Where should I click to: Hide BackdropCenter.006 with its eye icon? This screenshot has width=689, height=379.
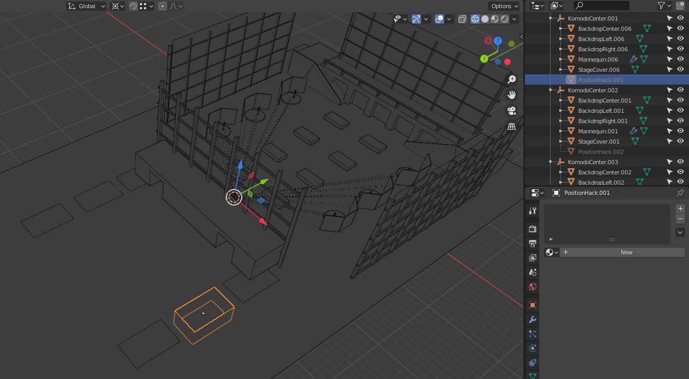point(680,29)
